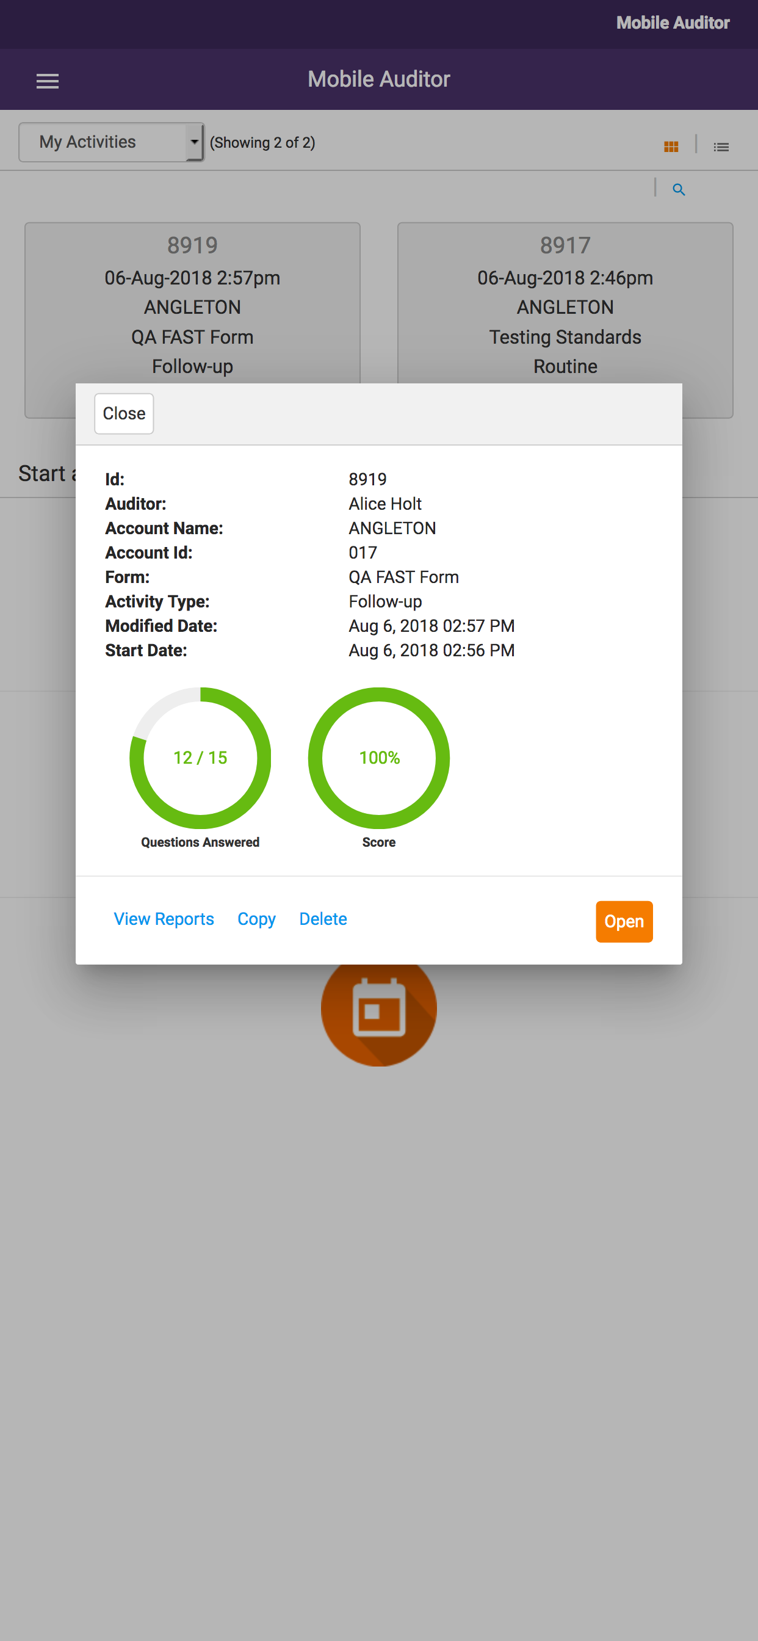Select the auditor name Alice Holt
Viewport: 758px width, 1641px height.
pos(384,504)
